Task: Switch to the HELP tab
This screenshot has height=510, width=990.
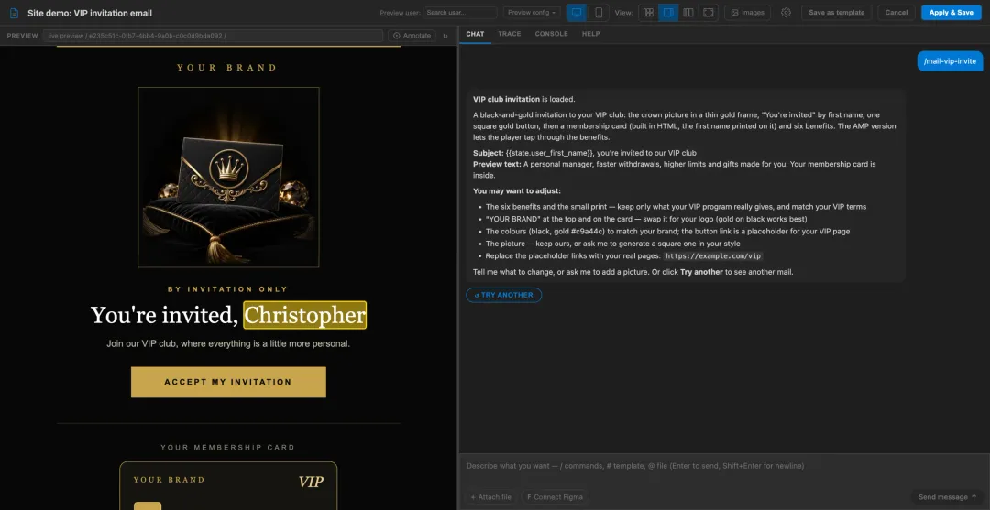Action: [x=591, y=34]
